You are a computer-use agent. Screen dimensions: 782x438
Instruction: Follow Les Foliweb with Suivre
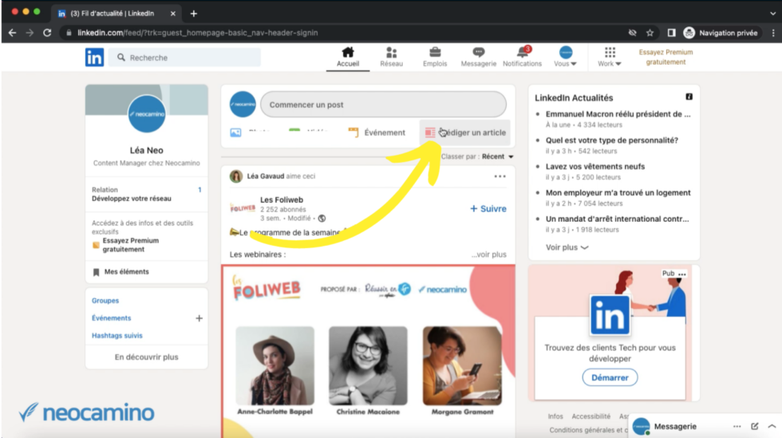coord(488,208)
